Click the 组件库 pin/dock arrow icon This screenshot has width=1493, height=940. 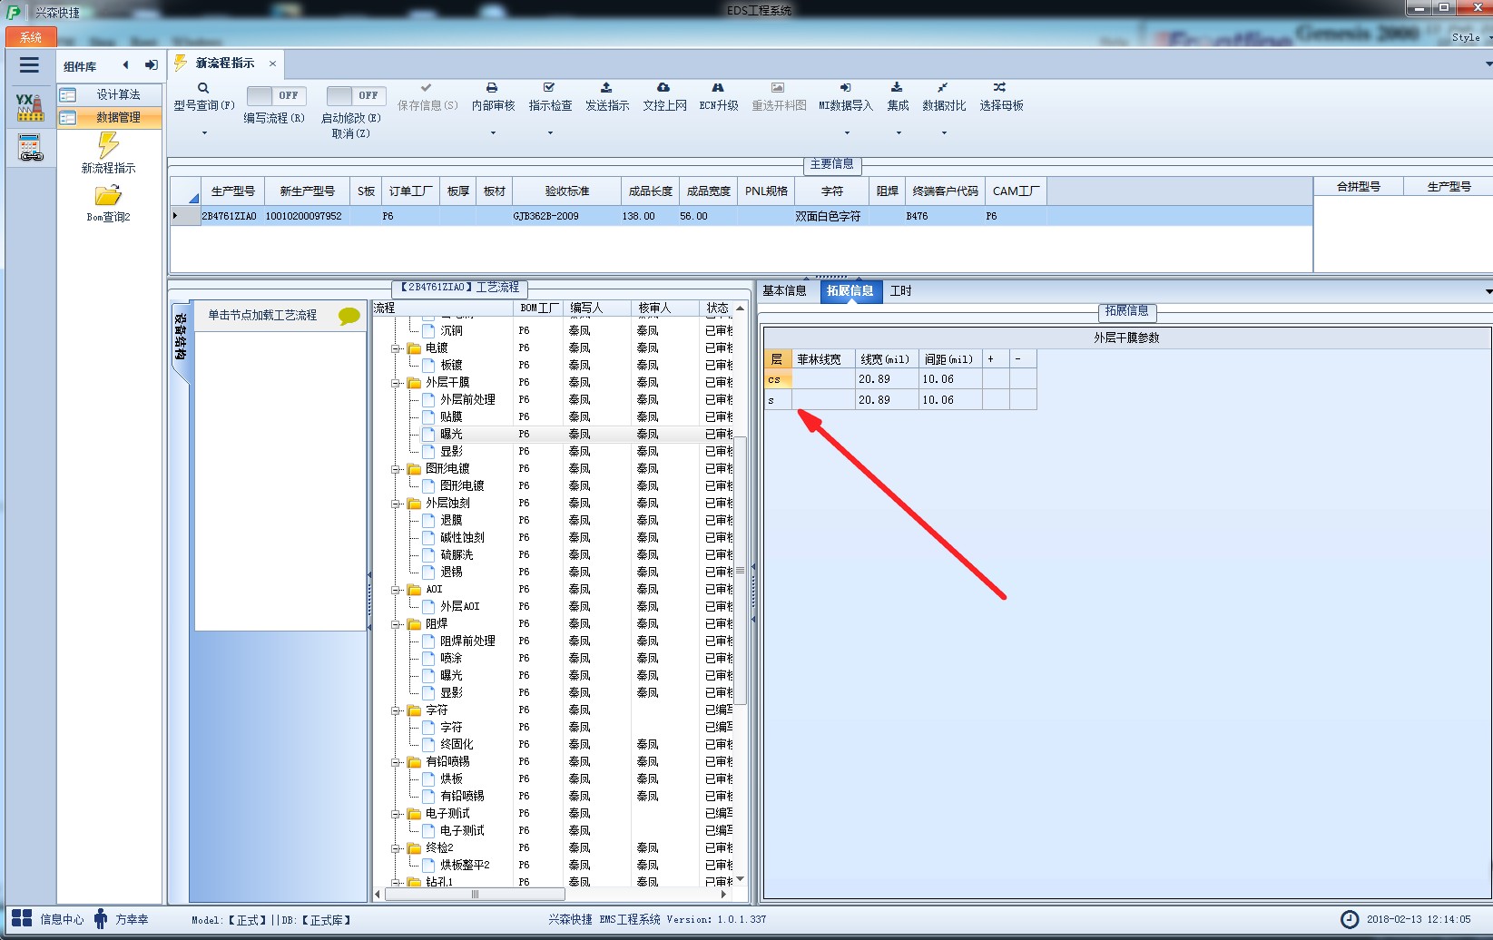pos(151,65)
